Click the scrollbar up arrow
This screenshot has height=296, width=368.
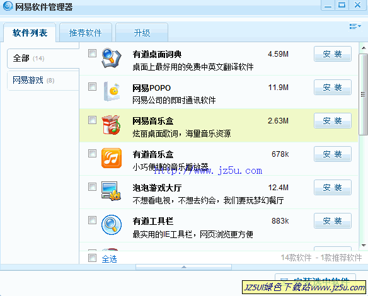364,48
